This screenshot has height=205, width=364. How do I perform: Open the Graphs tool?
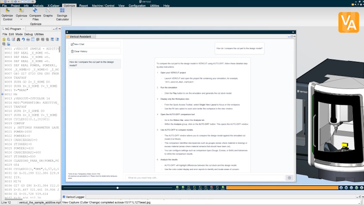pos(48,13)
